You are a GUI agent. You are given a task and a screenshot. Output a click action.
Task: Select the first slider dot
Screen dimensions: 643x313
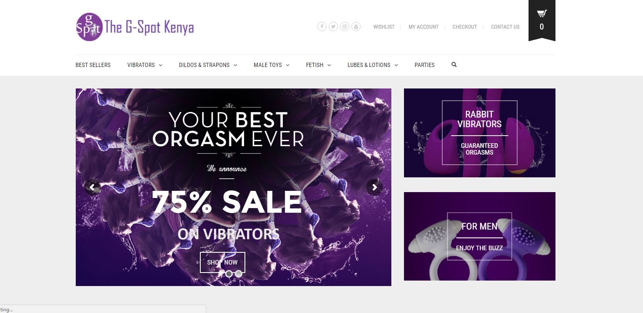tap(229, 274)
